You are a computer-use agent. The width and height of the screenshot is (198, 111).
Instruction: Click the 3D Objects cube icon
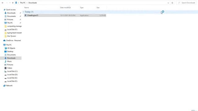[6, 48]
